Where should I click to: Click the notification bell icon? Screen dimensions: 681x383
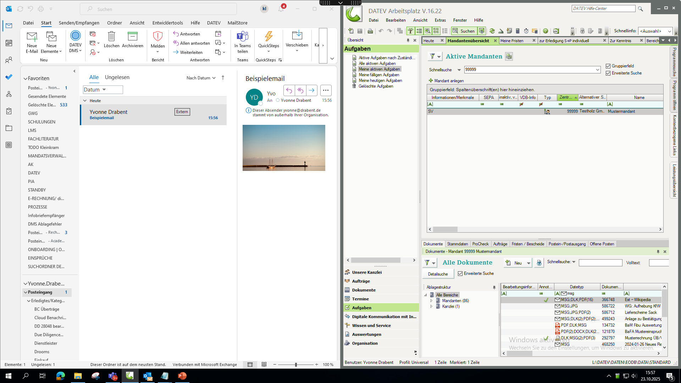pos(281,9)
